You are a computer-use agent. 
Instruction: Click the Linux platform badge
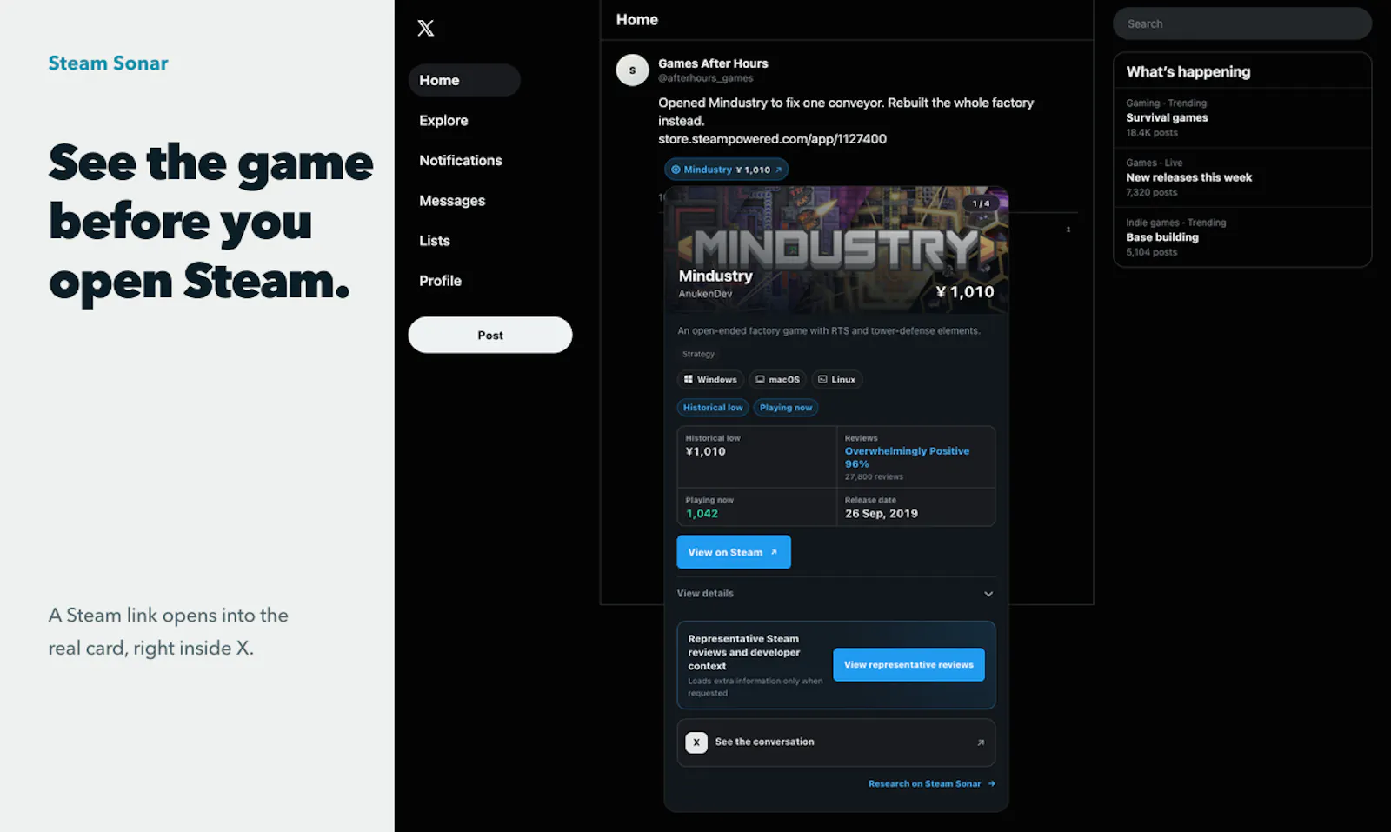click(836, 380)
